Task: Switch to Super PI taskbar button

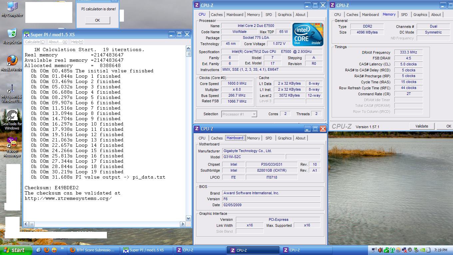Action: pyautogui.click(x=147, y=250)
